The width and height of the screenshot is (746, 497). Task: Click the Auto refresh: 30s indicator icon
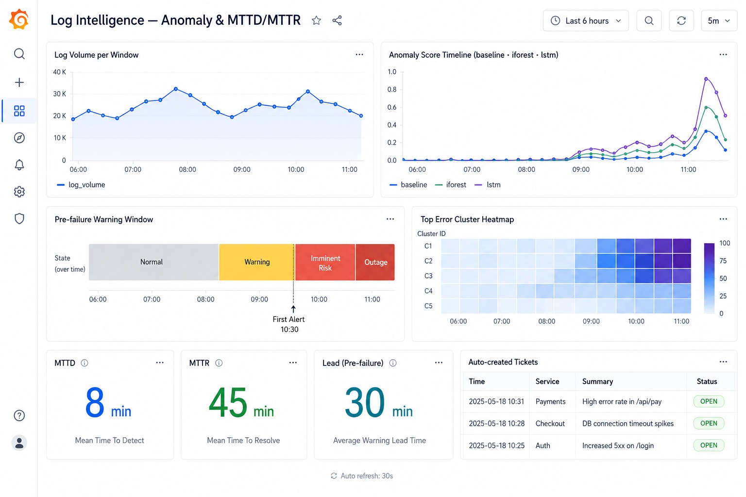[x=334, y=476]
